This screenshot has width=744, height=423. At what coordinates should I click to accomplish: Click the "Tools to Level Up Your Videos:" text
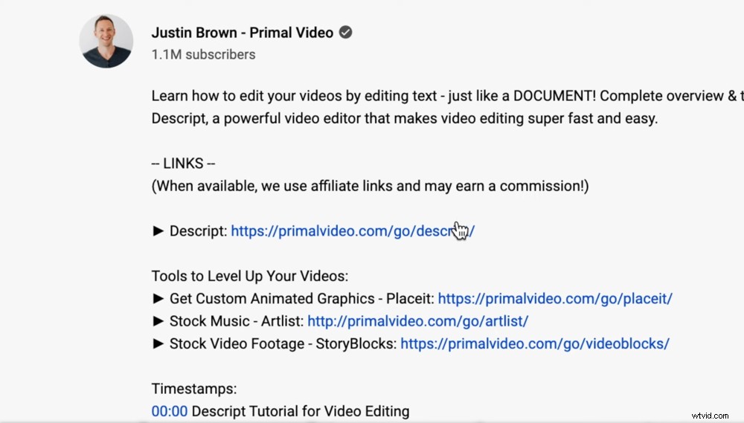tap(250, 276)
